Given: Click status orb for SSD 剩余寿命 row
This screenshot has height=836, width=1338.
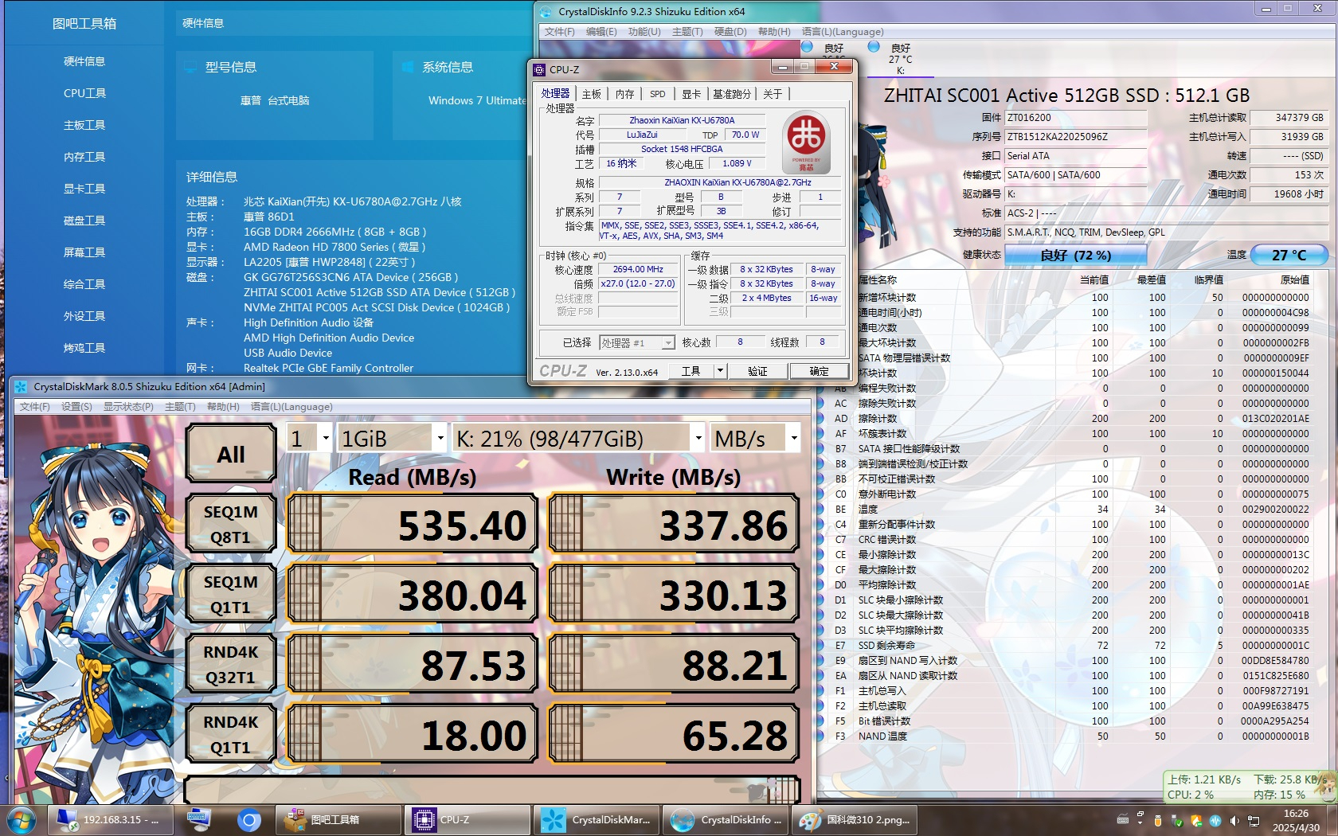Looking at the screenshot, I should 821,645.
